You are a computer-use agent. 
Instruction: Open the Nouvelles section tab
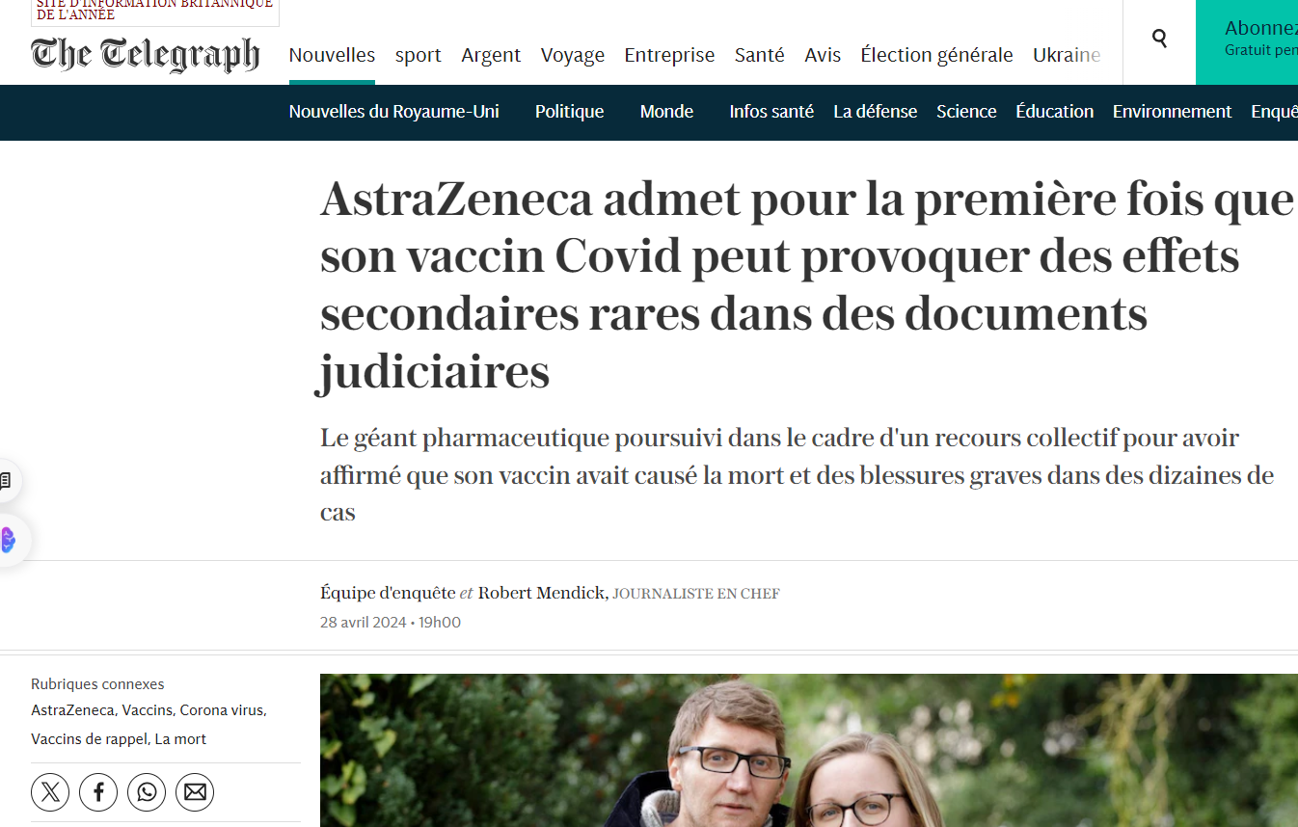332,55
